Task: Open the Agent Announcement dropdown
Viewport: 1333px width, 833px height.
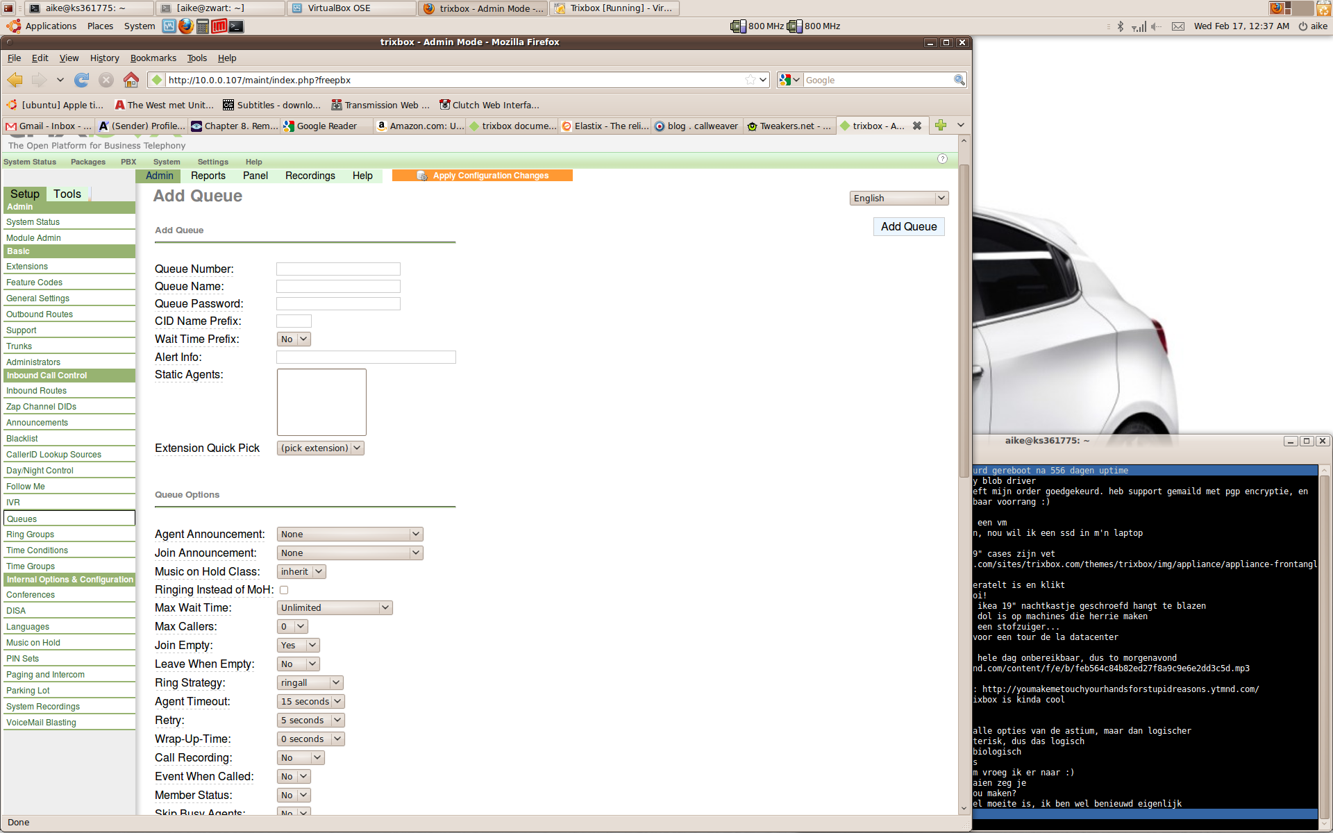Action: pos(350,535)
